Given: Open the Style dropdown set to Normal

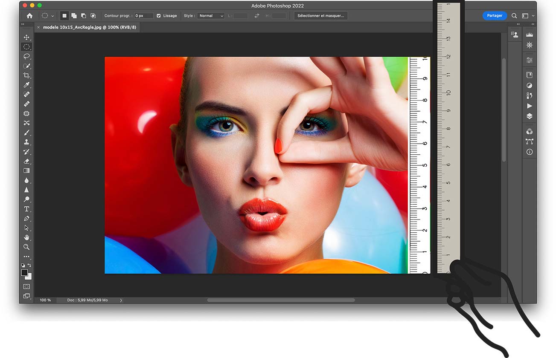Looking at the screenshot, I should tap(210, 16).
